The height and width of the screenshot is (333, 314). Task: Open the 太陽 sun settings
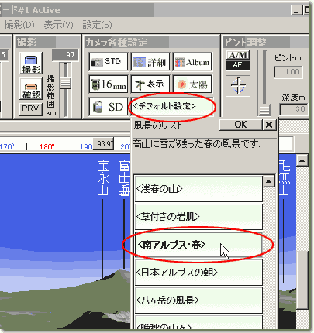coord(192,84)
